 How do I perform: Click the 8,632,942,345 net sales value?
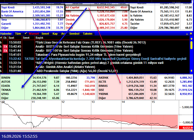click(x=106, y=7)
